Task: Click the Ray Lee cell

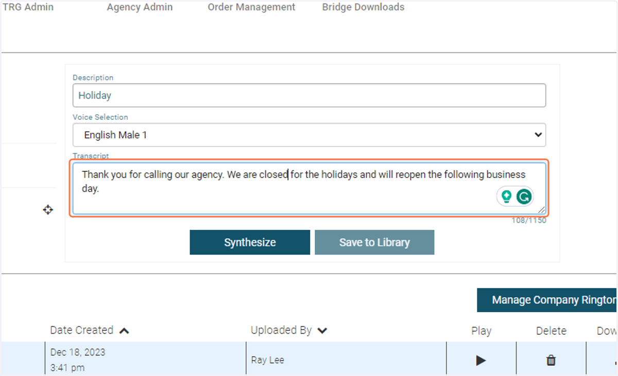Action: (346, 360)
